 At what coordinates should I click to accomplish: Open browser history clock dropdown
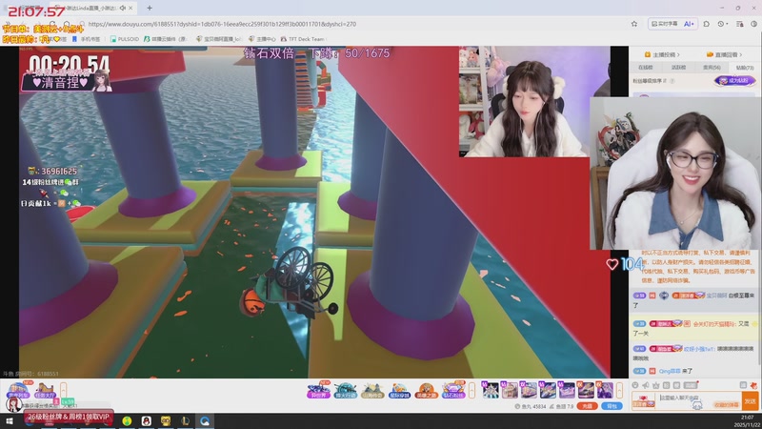(x=723, y=24)
